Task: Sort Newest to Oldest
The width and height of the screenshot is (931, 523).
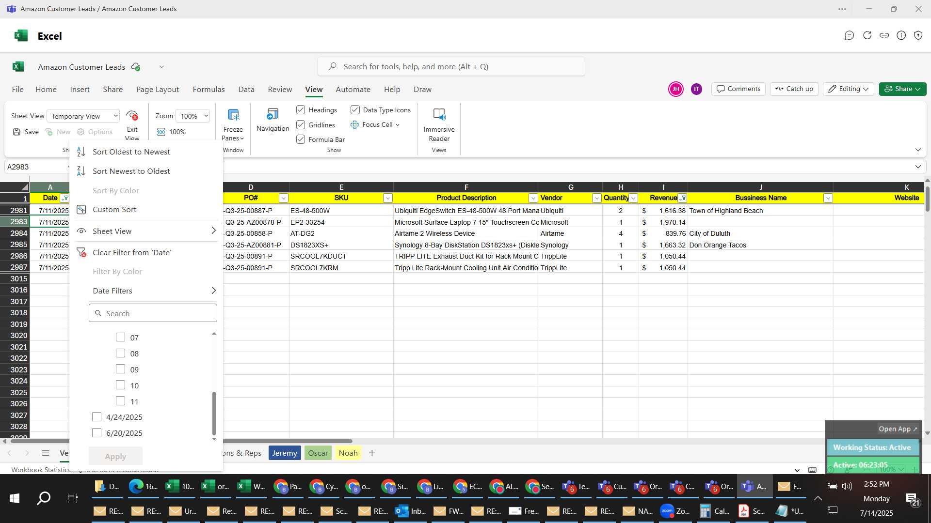Action: pos(131,171)
